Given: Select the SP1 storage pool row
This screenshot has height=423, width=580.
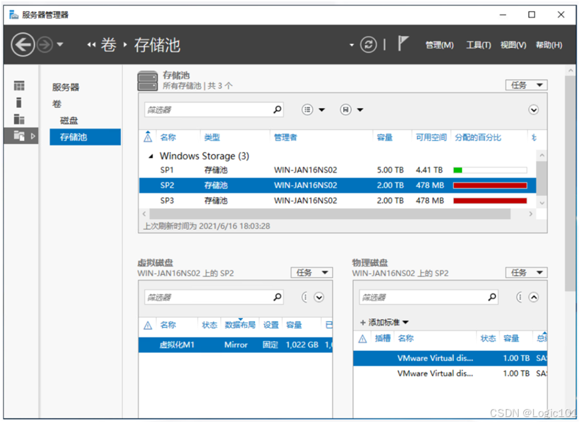Looking at the screenshot, I should point(337,170).
